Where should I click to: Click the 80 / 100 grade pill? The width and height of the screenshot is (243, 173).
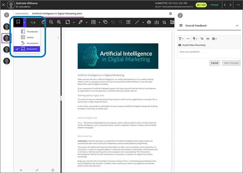(x=201, y=5)
